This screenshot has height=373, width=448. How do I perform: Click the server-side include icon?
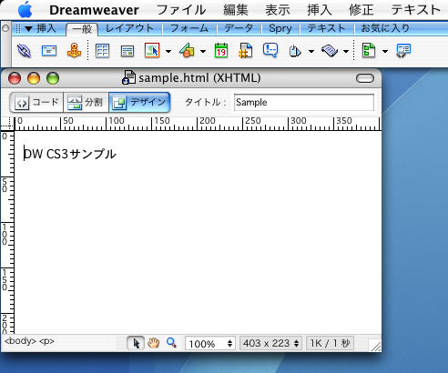click(x=246, y=50)
